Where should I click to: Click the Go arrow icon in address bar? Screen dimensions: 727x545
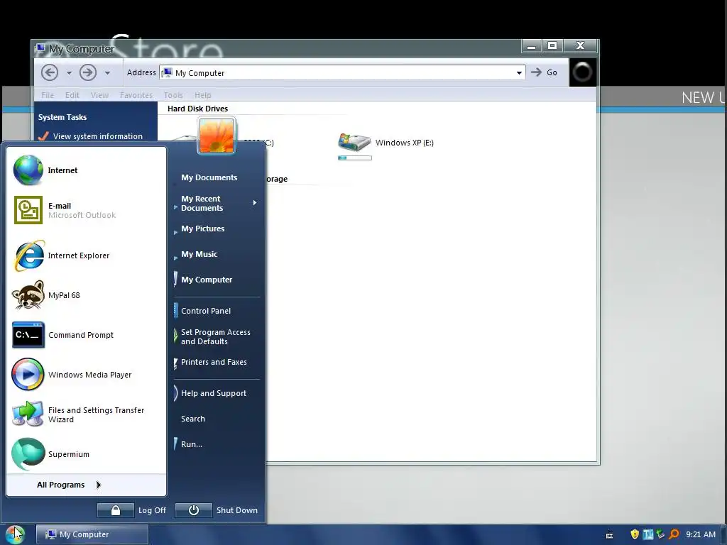(x=536, y=72)
